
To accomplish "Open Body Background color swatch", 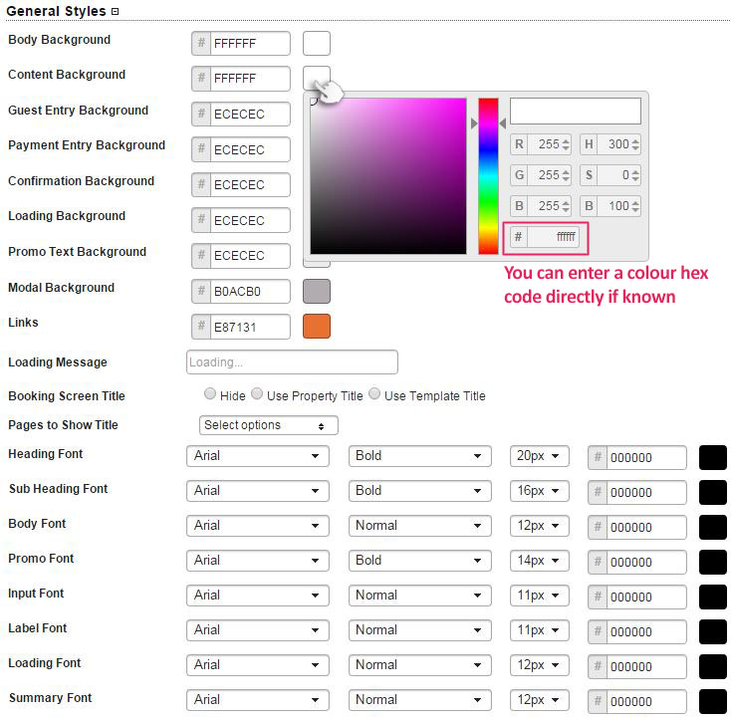I will tap(317, 44).
